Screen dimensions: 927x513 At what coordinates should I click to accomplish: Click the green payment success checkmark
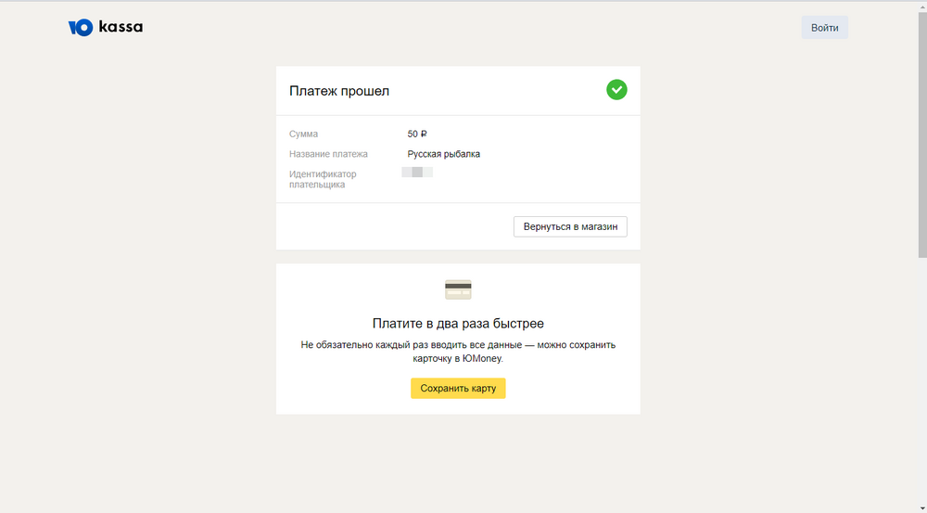(x=616, y=90)
